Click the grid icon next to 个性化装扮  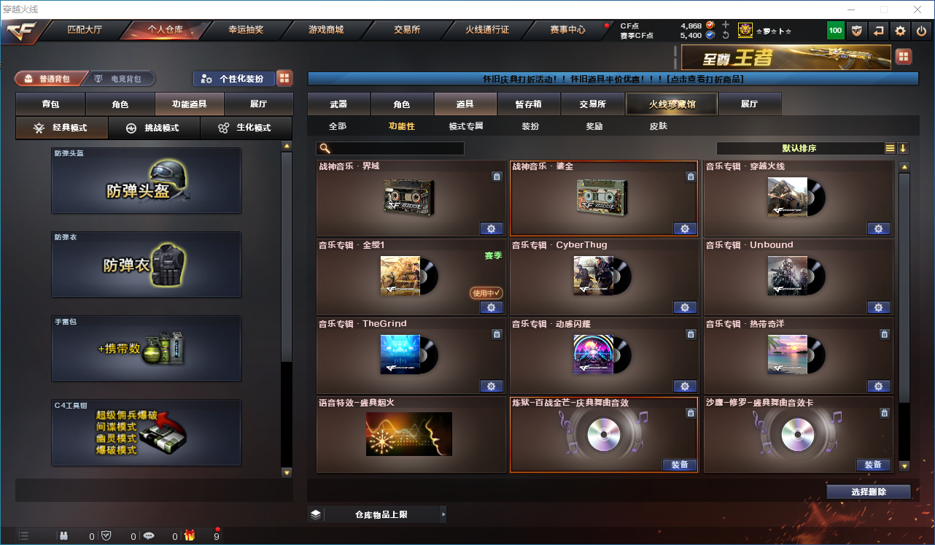[284, 78]
